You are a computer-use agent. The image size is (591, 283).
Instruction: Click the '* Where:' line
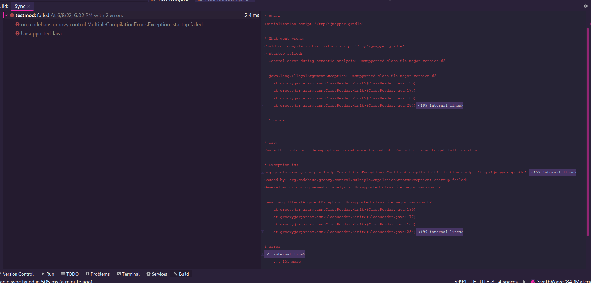(x=273, y=16)
